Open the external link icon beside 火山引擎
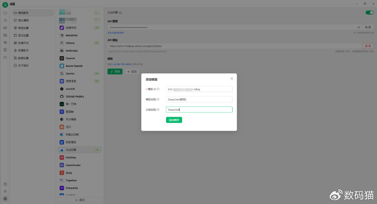Screen dimensions: 377x204 120,13
